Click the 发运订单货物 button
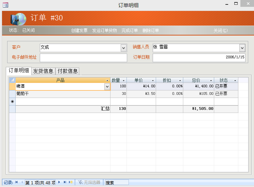Screen dimensions: 254x187 [104, 30]
